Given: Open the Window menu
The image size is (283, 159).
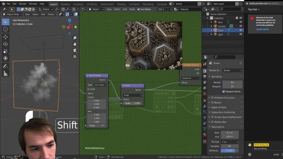Looking at the screenshot, I should (33, 4).
